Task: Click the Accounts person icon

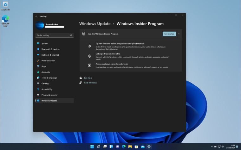Action: click(38, 72)
